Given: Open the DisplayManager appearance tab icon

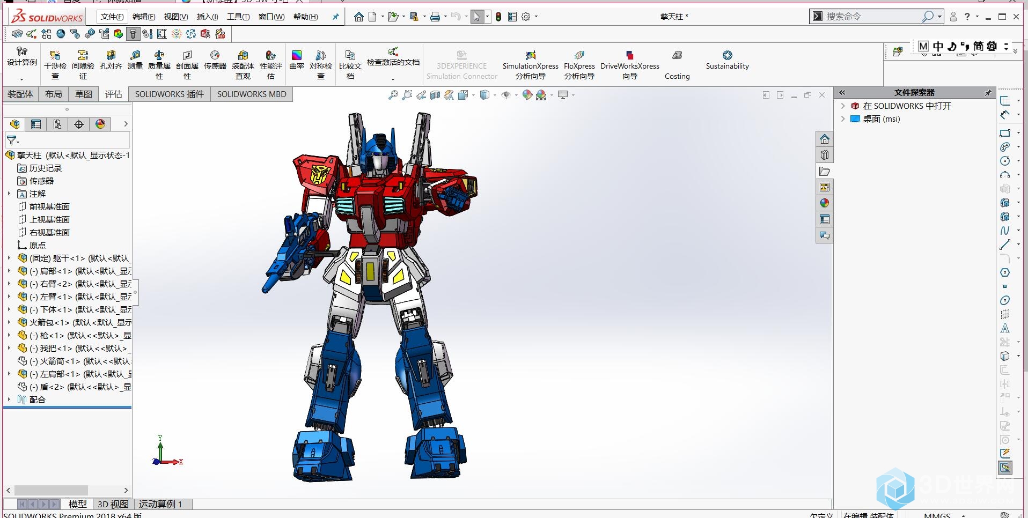Looking at the screenshot, I should click(x=100, y=124).
